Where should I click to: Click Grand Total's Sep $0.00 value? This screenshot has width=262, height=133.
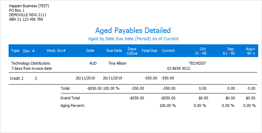tap(230, 98)
